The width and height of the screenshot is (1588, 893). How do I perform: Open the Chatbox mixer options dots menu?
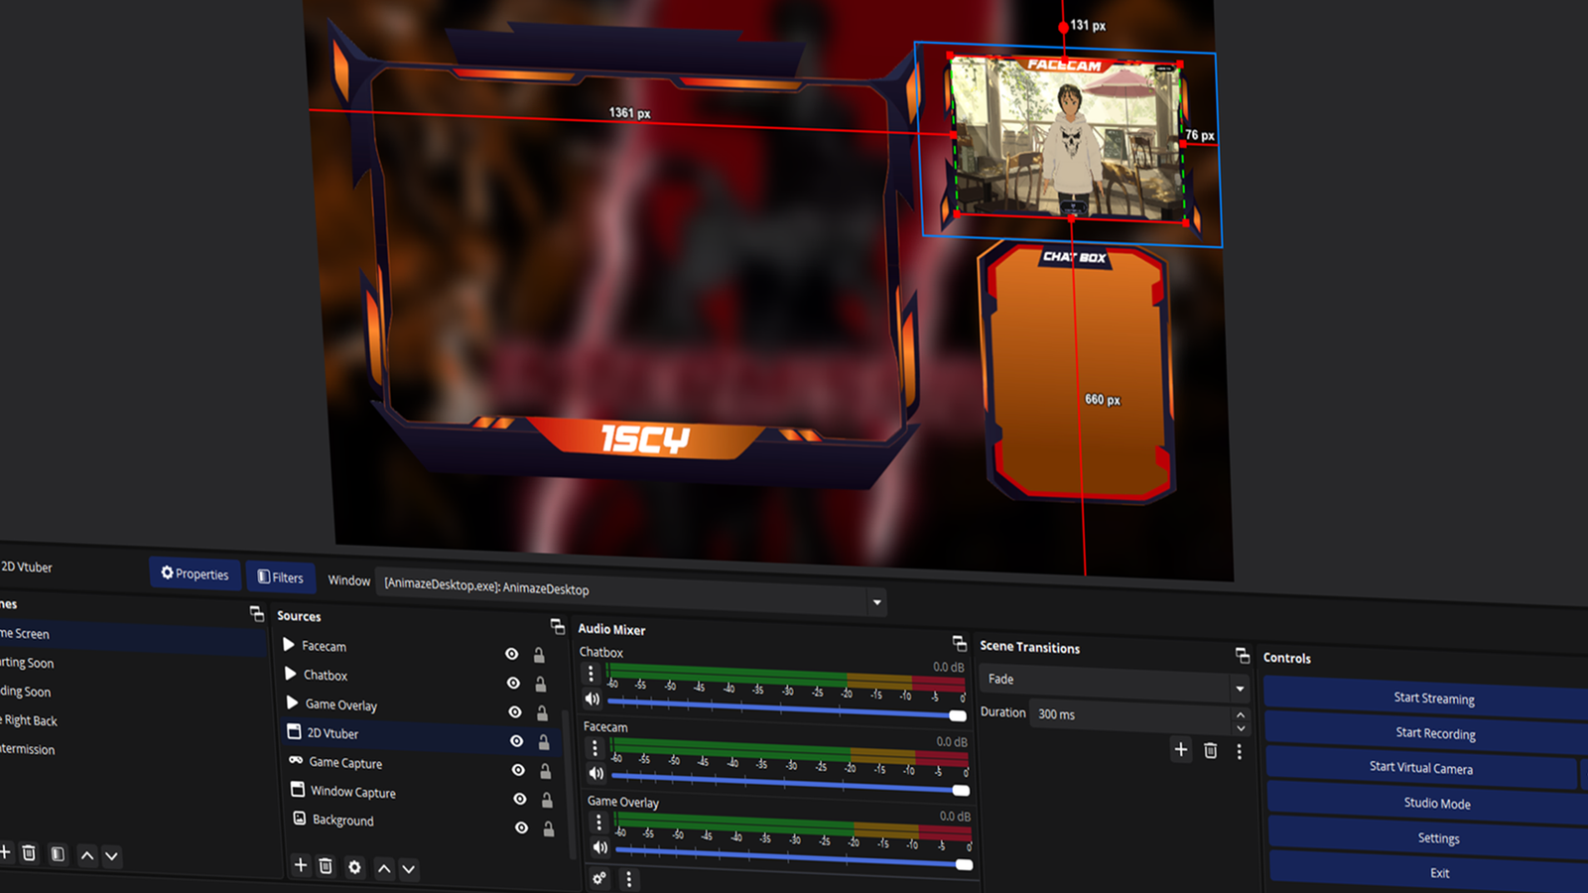pos(591,673)
